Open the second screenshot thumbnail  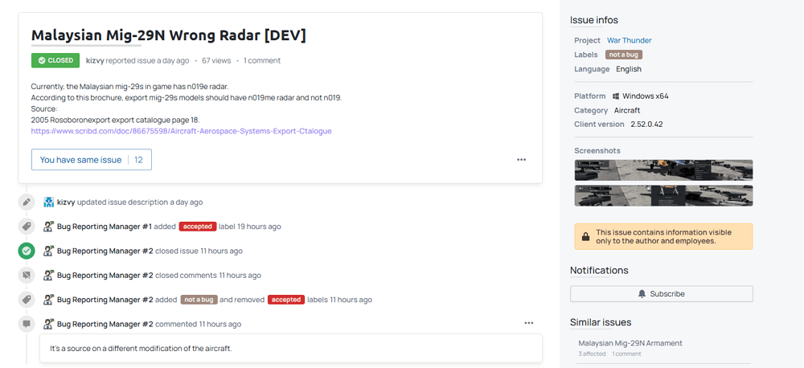tap(663, 196)
